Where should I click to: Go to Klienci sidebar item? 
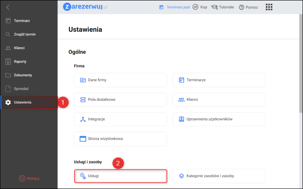(x=22, y=48)
